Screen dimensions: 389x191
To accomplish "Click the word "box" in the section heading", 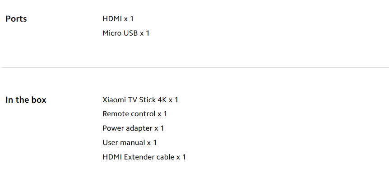I will 38,100.
